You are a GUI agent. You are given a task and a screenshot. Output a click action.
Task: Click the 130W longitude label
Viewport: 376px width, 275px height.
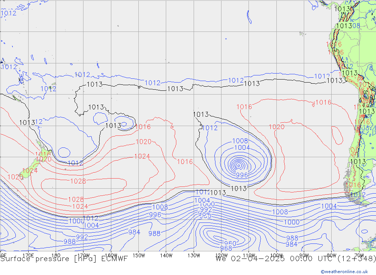coord(194,255)
